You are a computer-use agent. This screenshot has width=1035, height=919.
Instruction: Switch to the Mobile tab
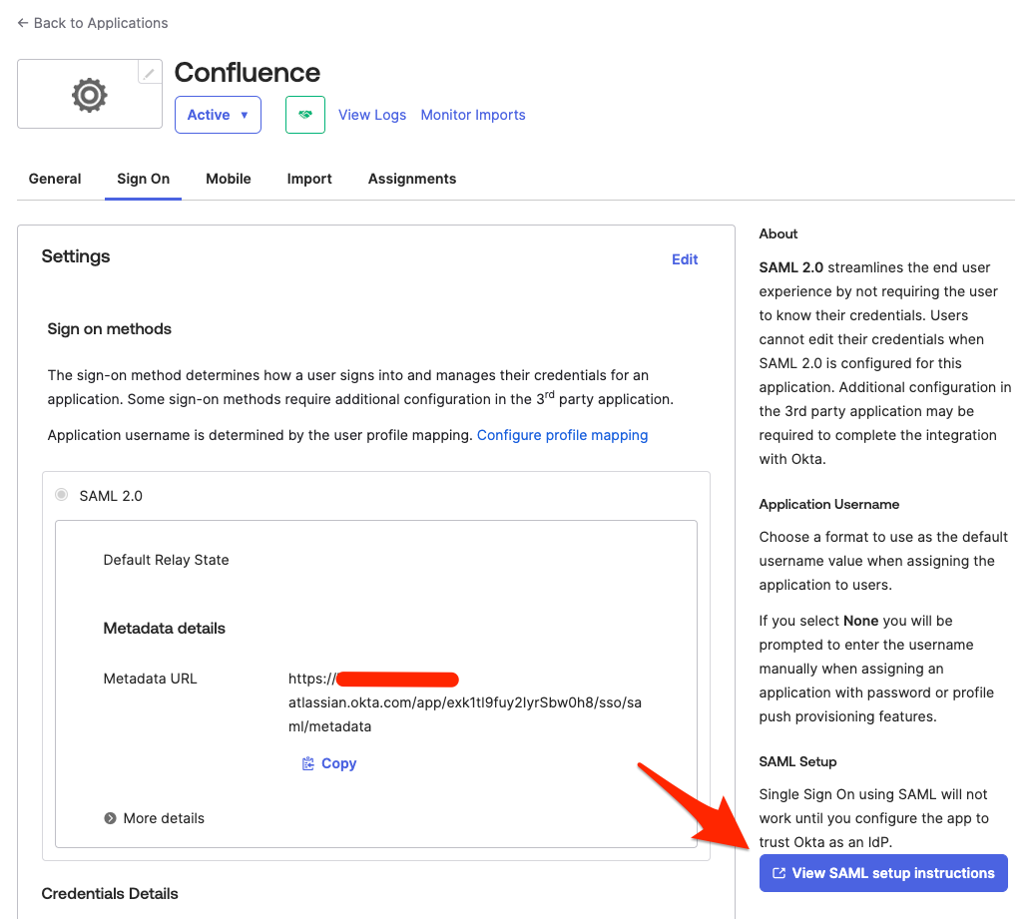(x=229, y=179)
